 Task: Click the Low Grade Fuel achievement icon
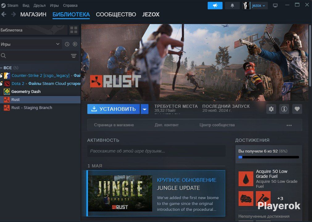point(246,179)
